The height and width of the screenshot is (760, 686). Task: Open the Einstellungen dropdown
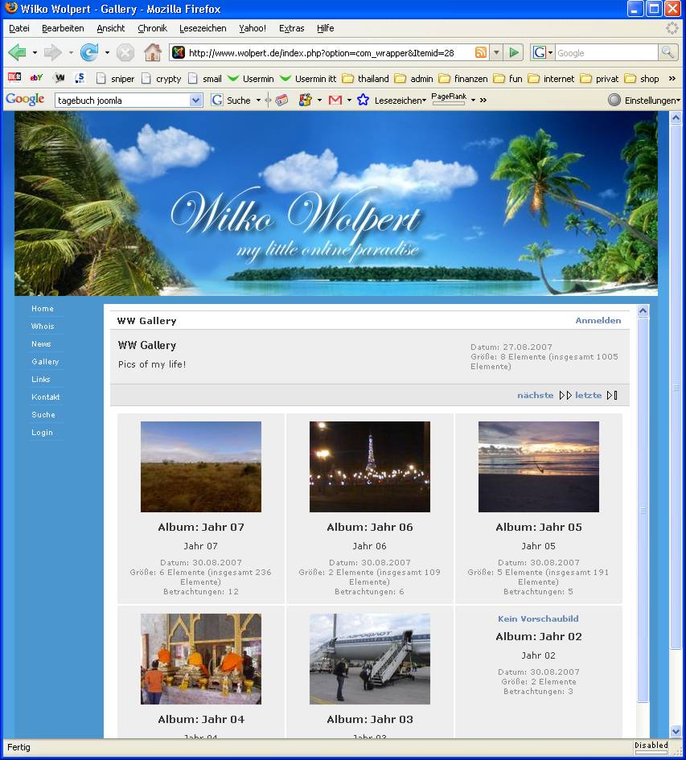click(678, 101)
